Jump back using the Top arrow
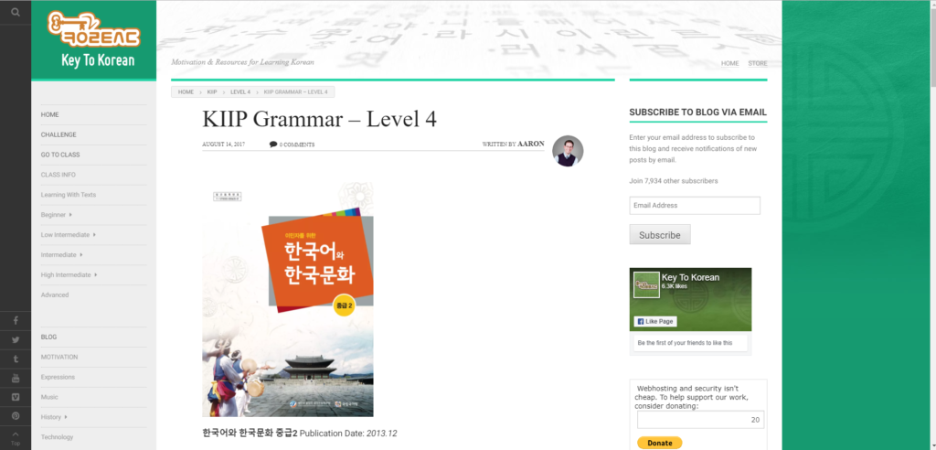The image size is (936, 450). pos(16,438)
